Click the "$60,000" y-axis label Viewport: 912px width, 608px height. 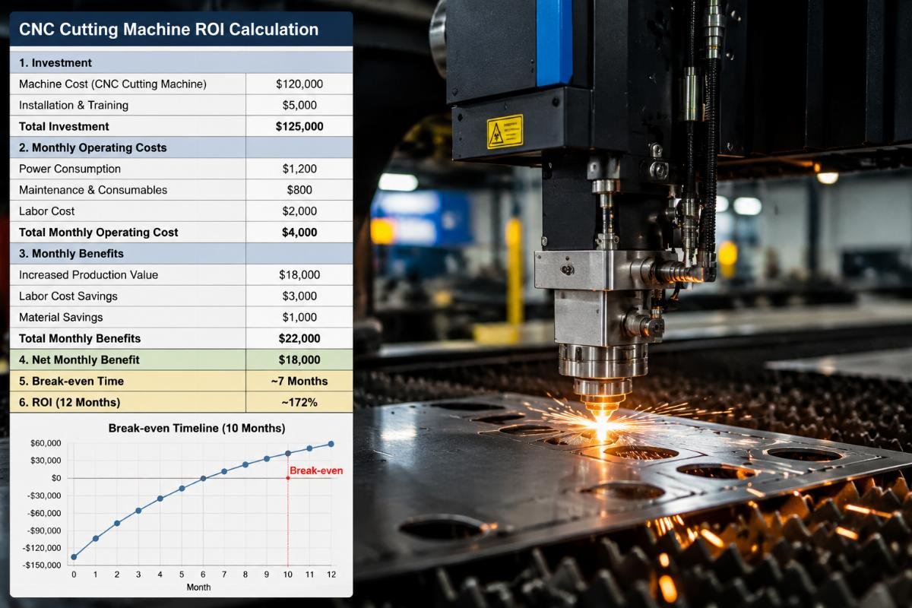click(46, 443)
